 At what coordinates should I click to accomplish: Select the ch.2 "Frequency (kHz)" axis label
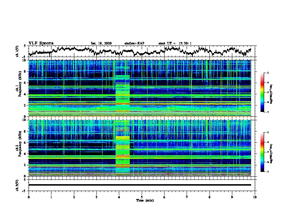pos(20,144)
